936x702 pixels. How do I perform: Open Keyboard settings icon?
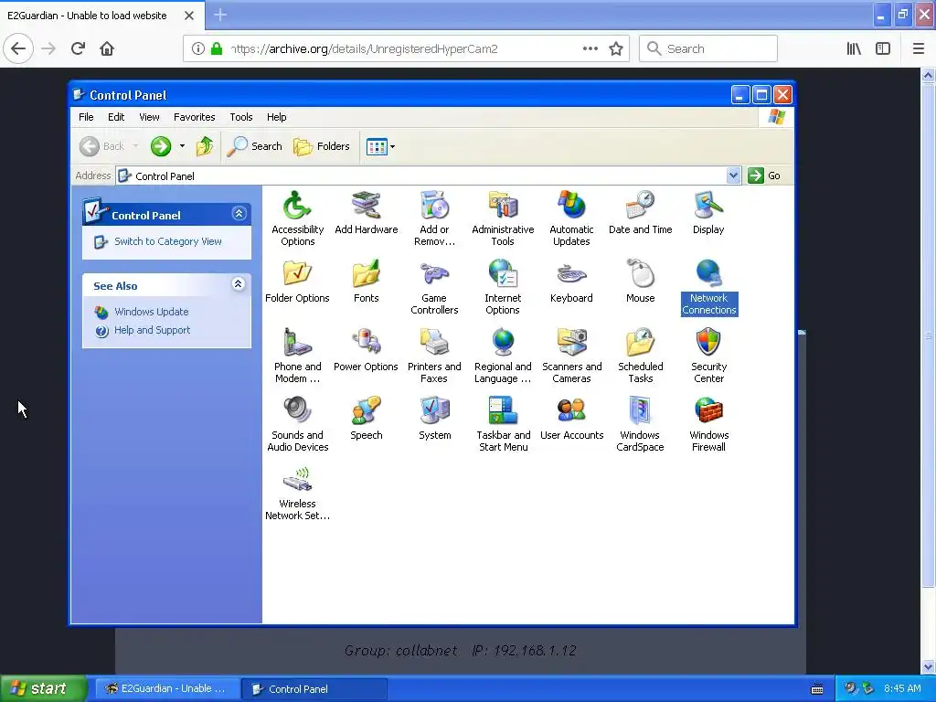coord(571,282)
